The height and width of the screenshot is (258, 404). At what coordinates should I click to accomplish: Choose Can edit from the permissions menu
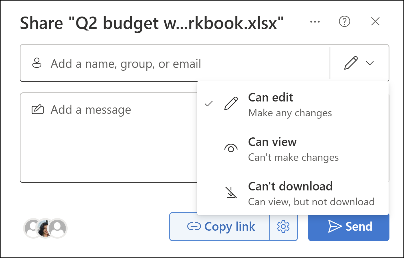click(x=270, y=97)
